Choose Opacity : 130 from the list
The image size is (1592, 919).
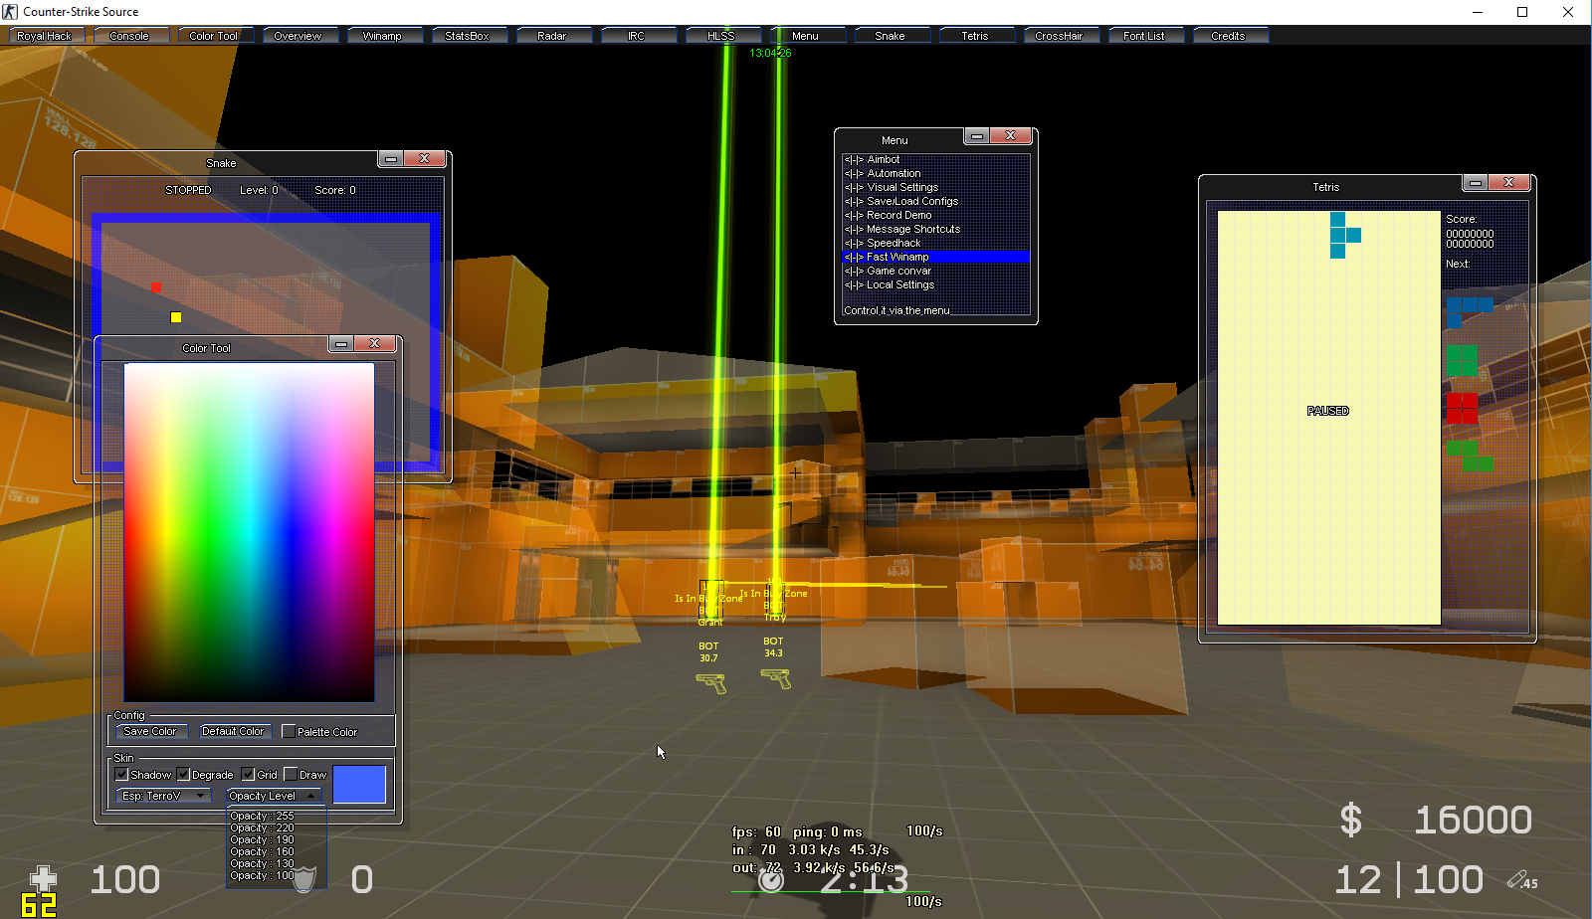point(262,863)
